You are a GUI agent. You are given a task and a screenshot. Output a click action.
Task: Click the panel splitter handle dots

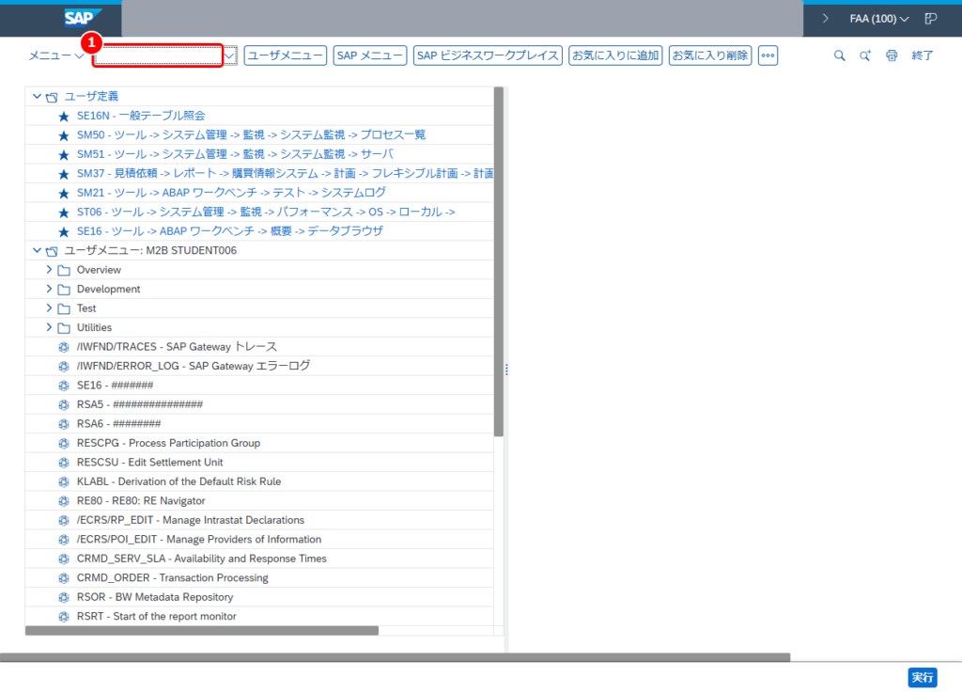point(506,370)
